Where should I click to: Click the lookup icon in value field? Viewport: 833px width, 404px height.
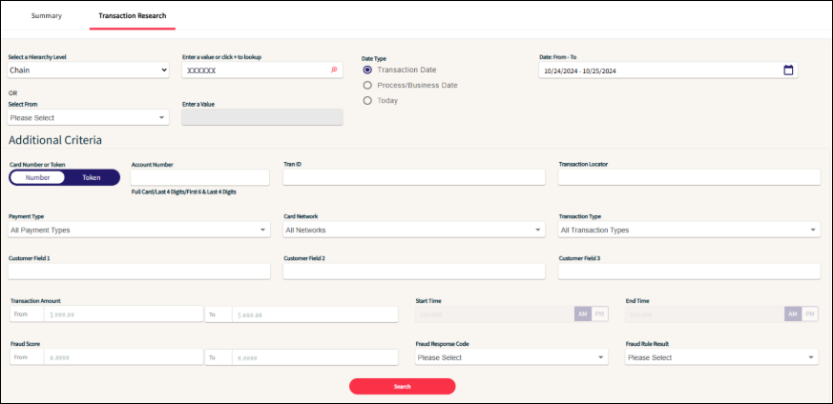click(x=334, y=71)
